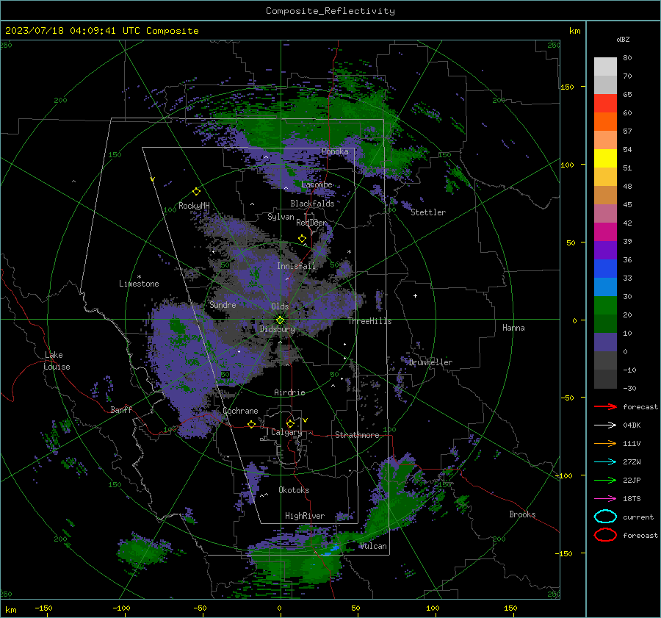Click the green 22JP arrow in legend
Screen dimensions: 661x618
pyautogui.click(x=605, y=480)
